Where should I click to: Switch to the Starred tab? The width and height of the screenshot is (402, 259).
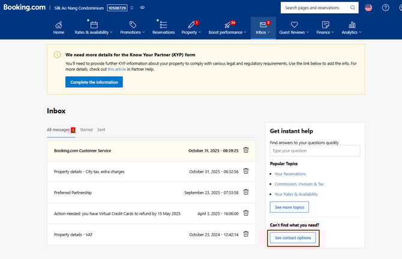tap(86, 129)
